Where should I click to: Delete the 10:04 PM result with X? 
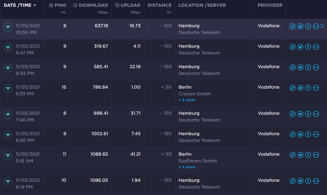(322, 26)
